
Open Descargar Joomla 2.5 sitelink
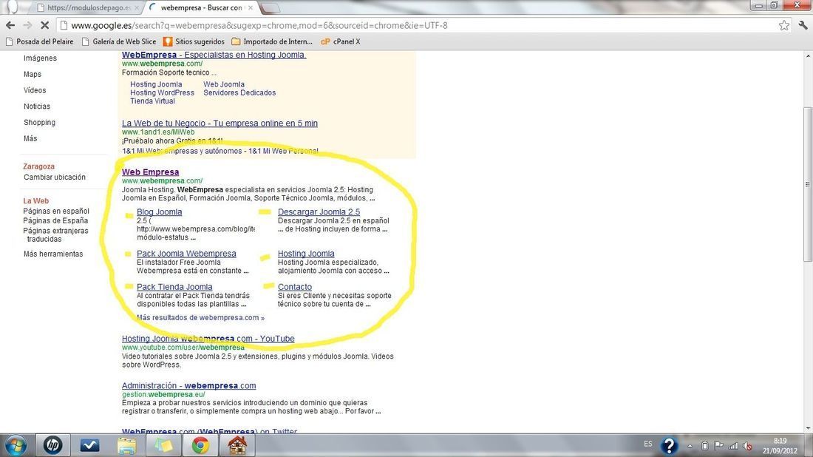319,211
